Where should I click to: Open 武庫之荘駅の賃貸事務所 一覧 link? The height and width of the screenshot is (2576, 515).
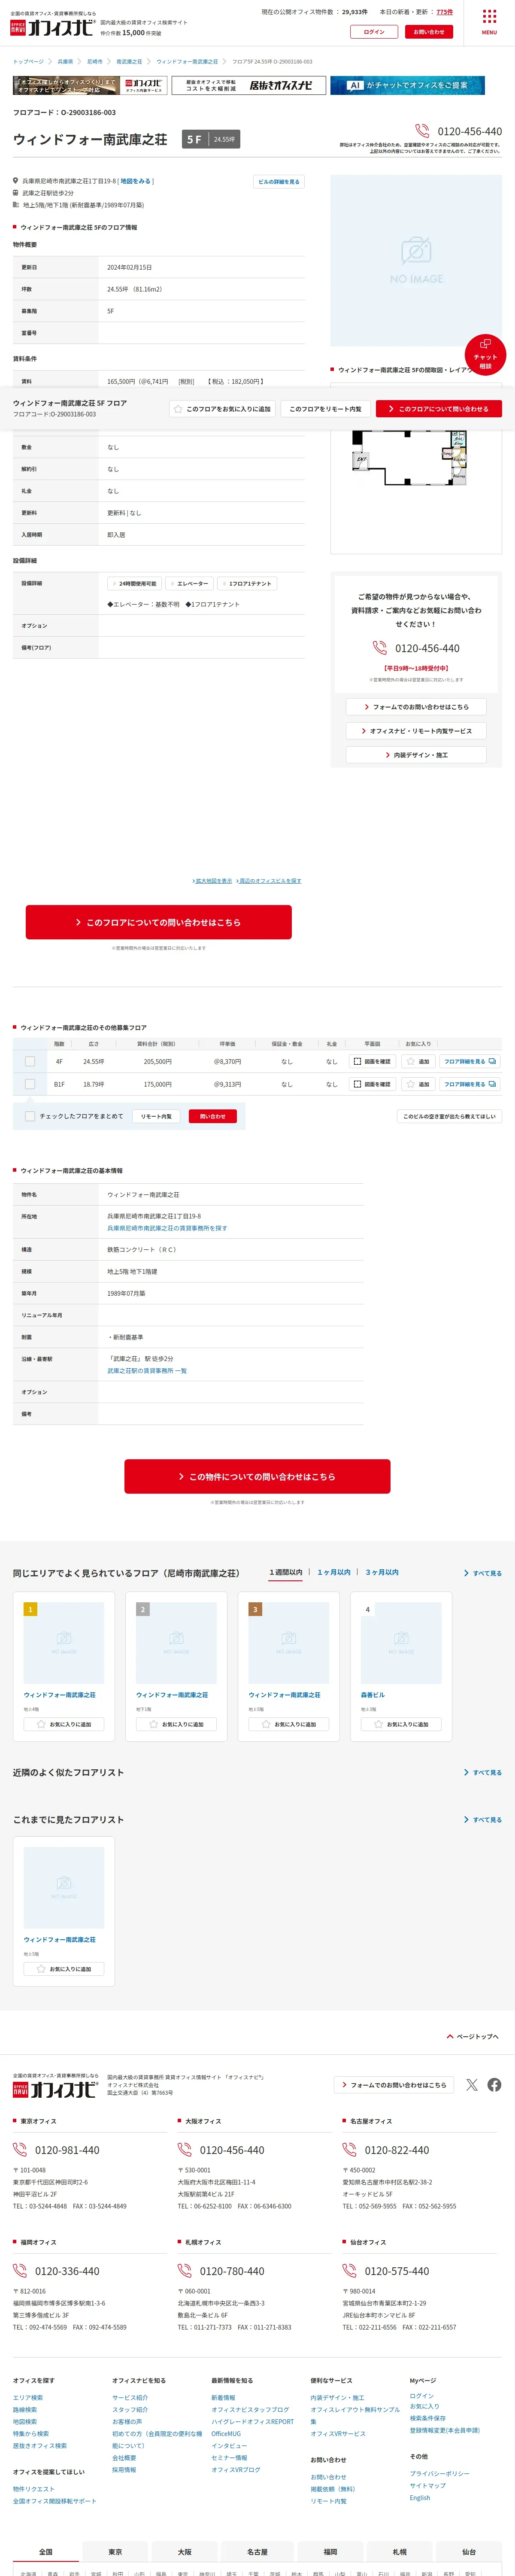coord(147,1371)
